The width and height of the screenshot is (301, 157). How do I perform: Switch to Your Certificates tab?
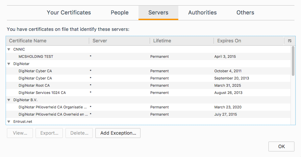(x=69, y=13)
